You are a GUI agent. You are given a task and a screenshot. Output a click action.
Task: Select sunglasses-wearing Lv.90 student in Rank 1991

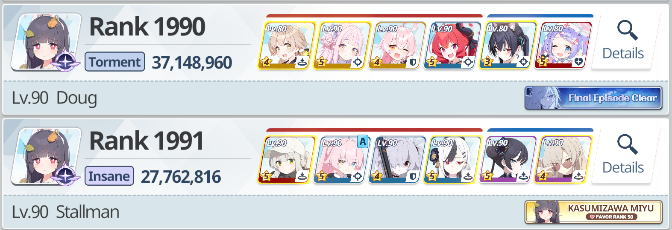click(x=563, y=159)
